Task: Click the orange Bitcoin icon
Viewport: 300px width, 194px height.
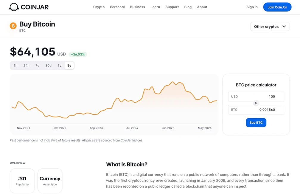Action: [13, 26]
